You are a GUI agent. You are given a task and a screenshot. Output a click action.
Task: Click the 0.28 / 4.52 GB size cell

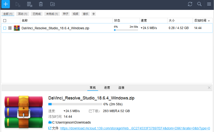pyautogui.click(x=178, y=28)
